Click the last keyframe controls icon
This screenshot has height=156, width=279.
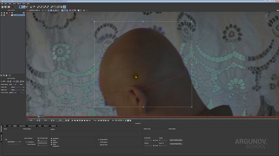(130, 120)
